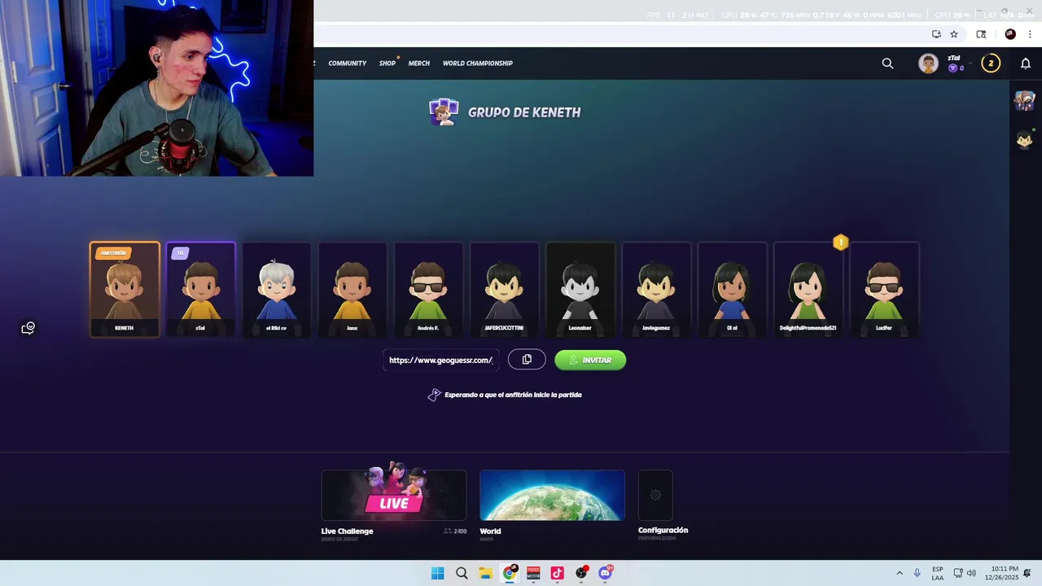Click the Anfitrión host badge
Screen dimensions: 1042x586
113,253
